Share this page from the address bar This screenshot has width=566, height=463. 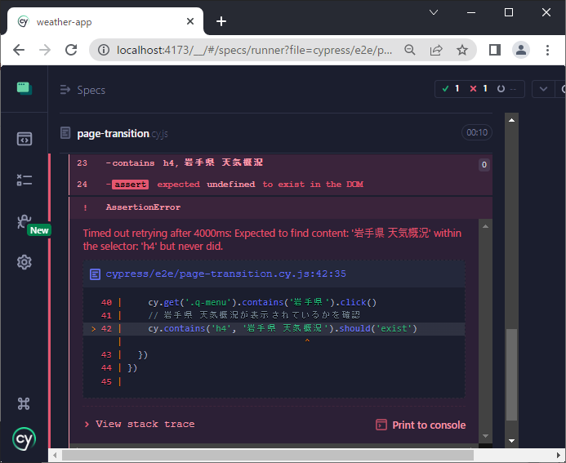click(x=436, y=50)
